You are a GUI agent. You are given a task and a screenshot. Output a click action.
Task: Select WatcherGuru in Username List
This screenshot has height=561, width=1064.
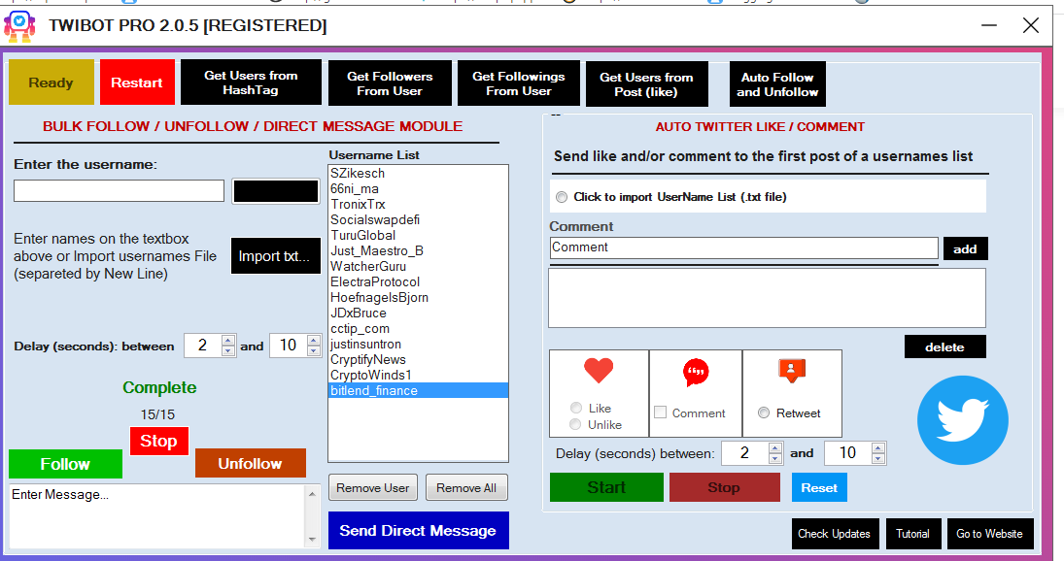coord(418,267)
